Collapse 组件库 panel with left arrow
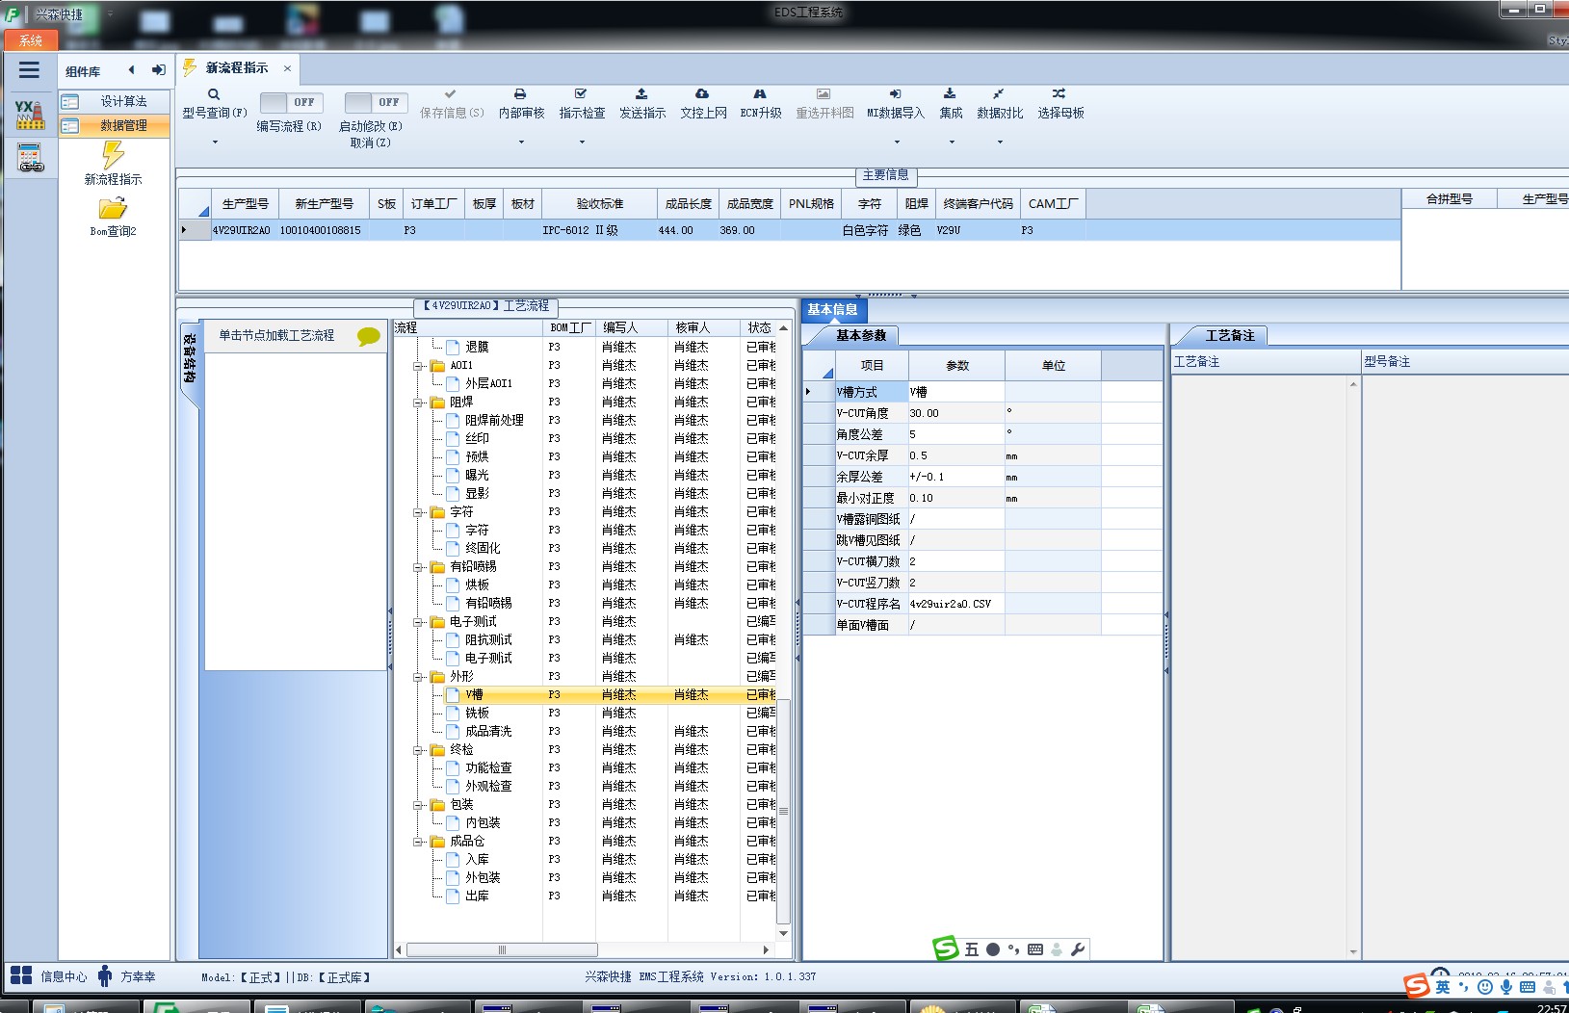 131,70
